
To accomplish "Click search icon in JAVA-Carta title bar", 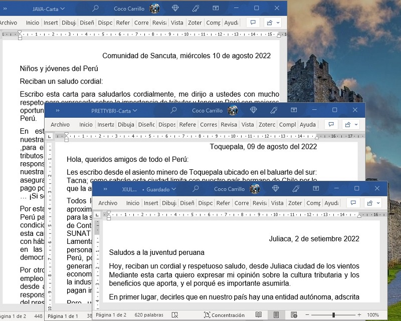I will (95, 9).
